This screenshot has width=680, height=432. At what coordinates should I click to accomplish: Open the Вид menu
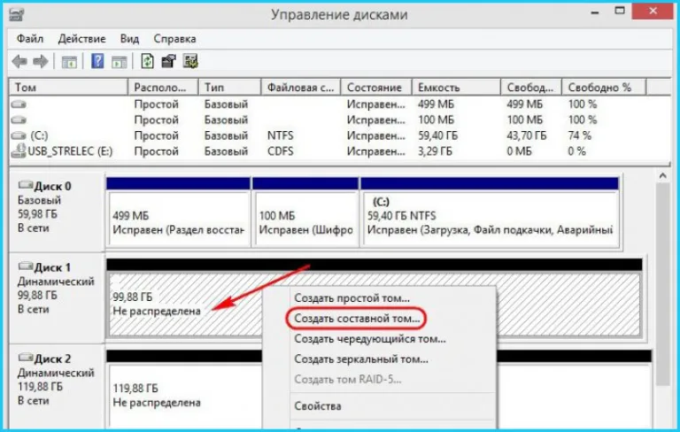129,39
